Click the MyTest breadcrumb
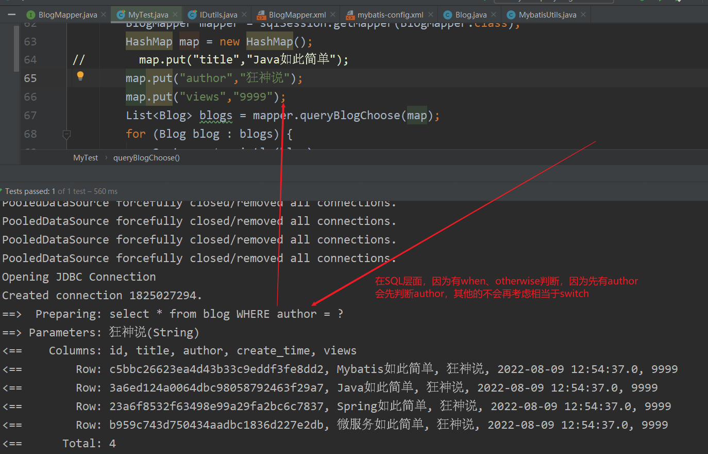 click(x=86, y=158)
